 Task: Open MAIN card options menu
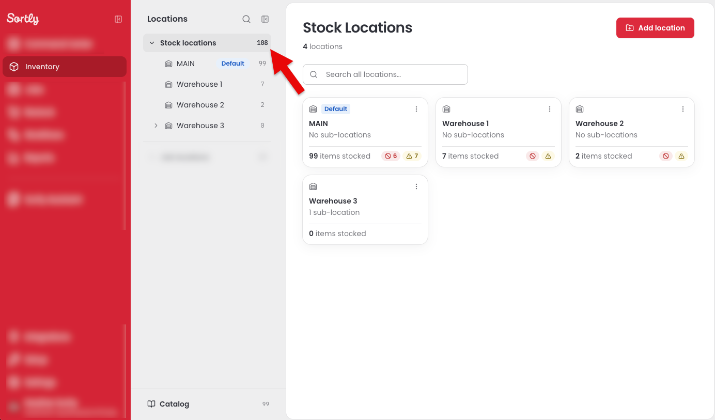(x=416, y=109)
